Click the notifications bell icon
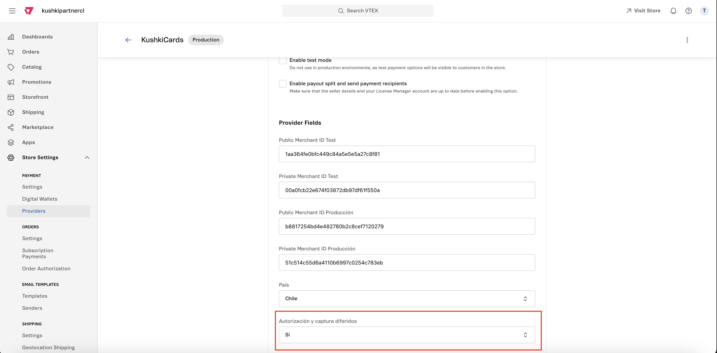Viewport: 717px width, 353px height. (x=673, y=11)
